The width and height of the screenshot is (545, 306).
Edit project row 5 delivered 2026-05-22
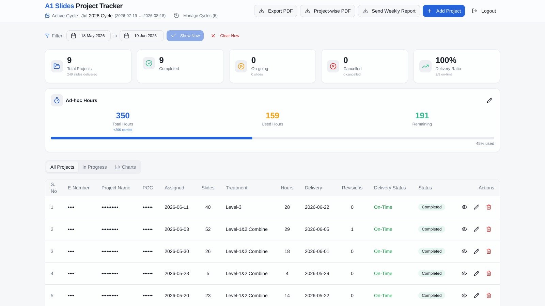point(477,295)
